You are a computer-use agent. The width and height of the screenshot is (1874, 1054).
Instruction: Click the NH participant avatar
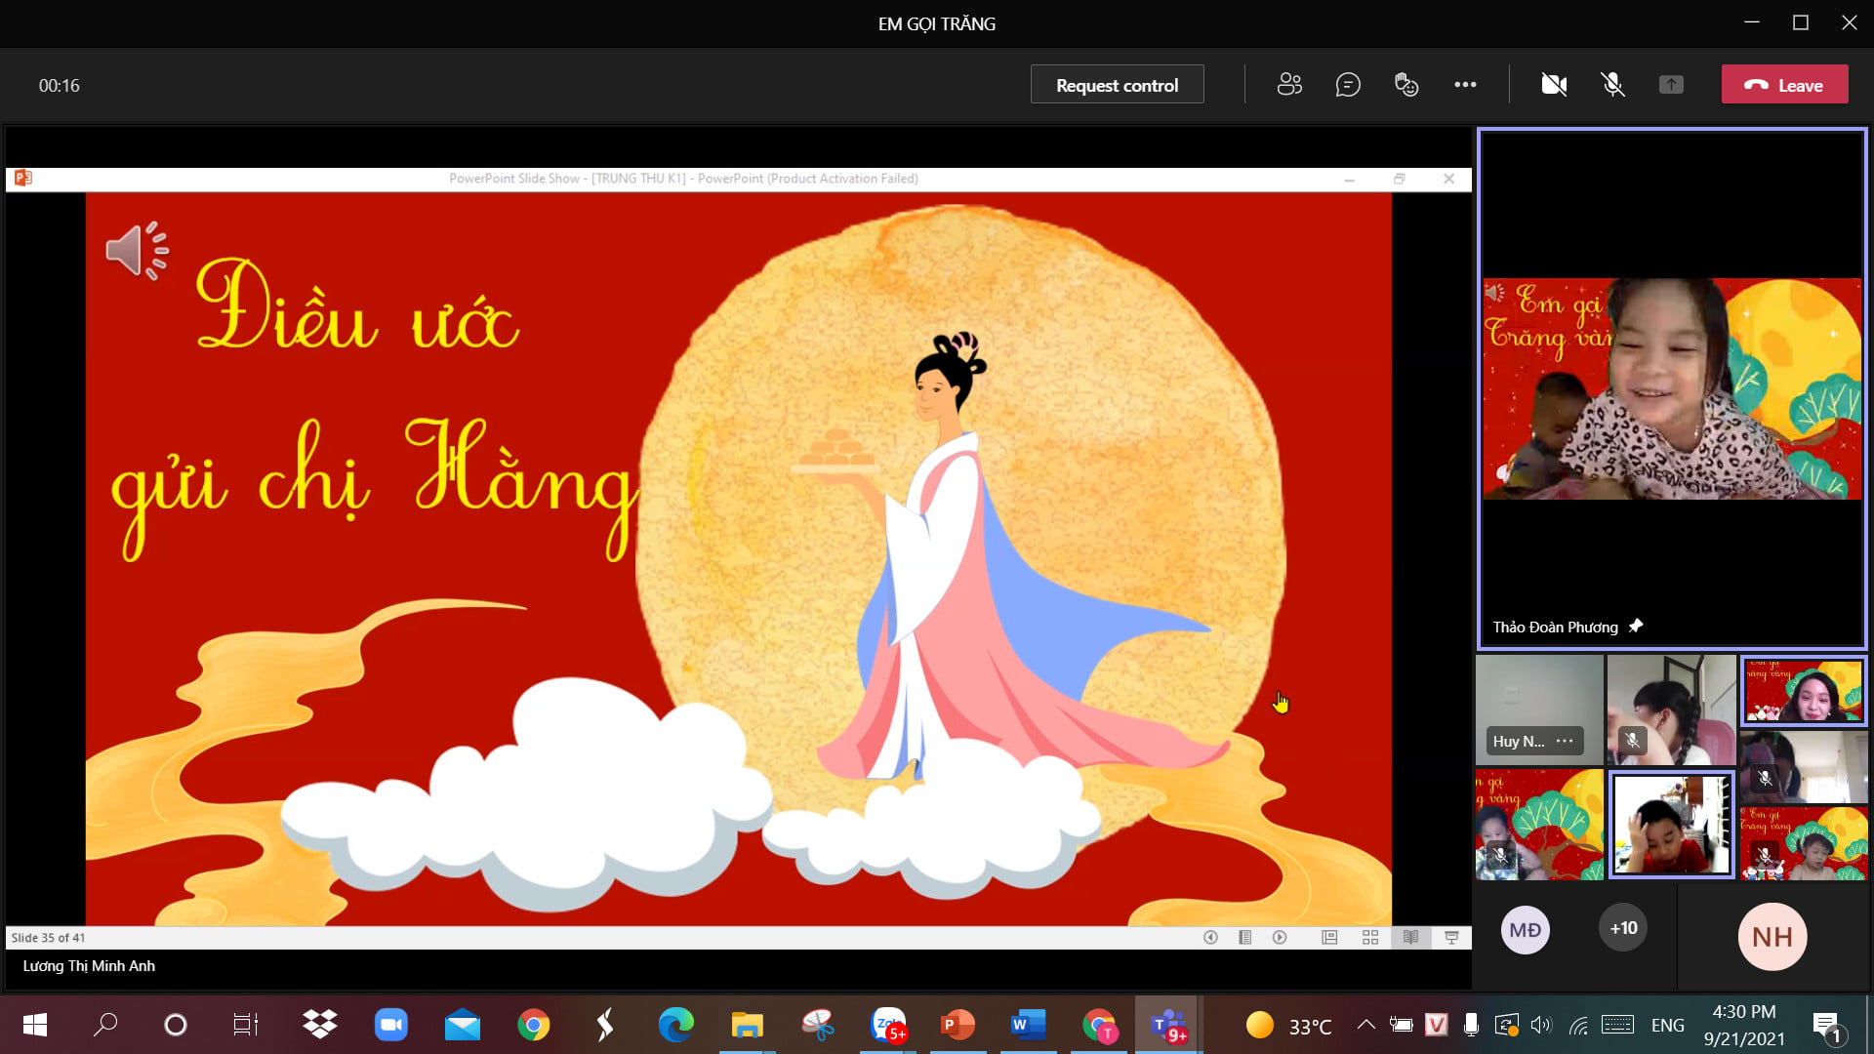[1772, 937]
